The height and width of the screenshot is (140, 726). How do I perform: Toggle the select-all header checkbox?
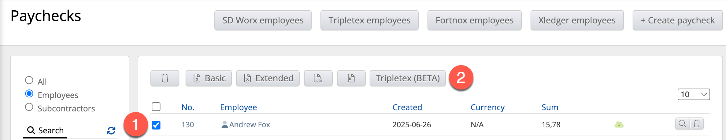pos(156,107)
